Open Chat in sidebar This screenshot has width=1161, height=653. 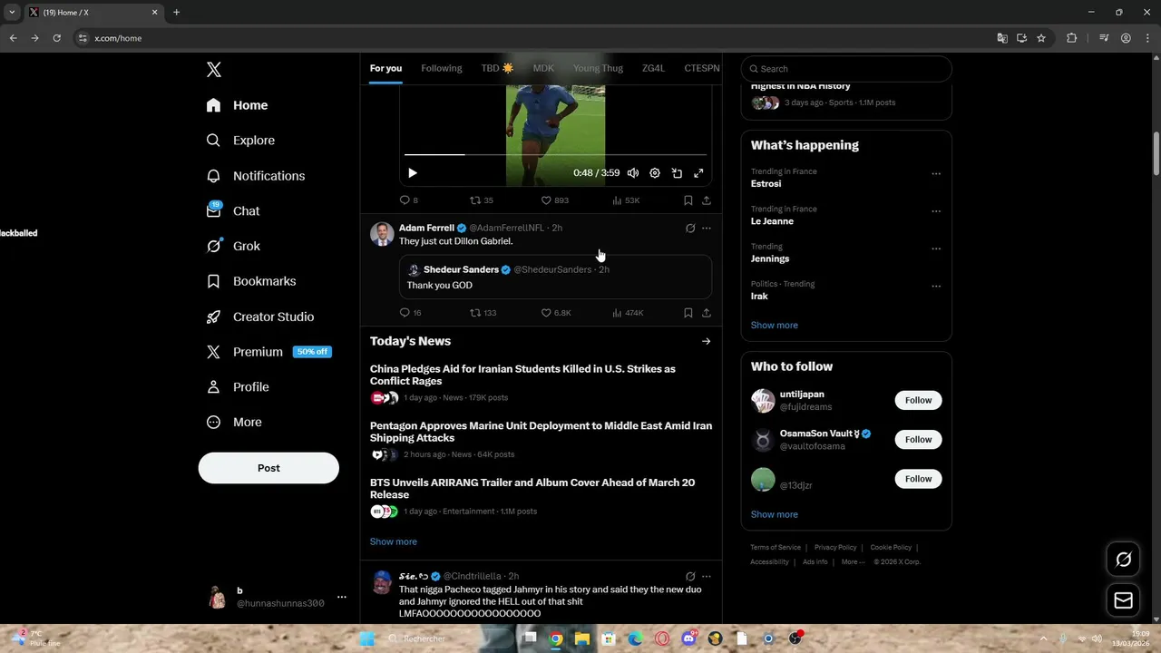232,210
